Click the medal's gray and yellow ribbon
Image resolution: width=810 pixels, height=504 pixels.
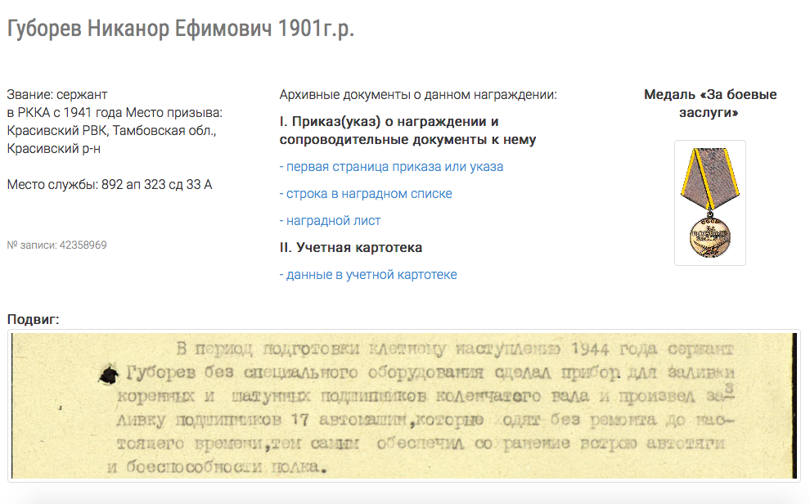coord(709,180)
